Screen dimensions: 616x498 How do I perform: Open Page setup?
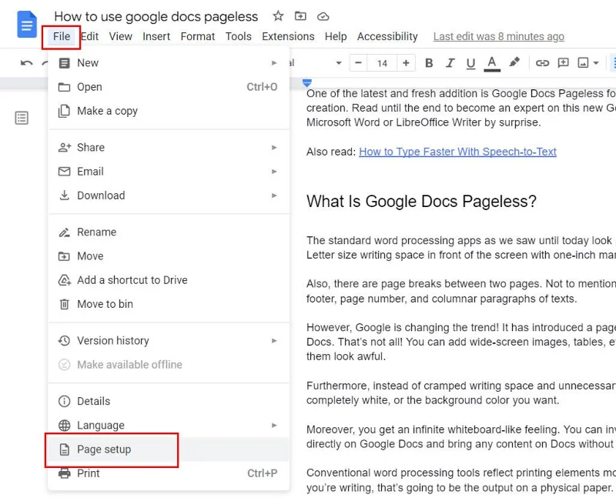tap(168, 449)
